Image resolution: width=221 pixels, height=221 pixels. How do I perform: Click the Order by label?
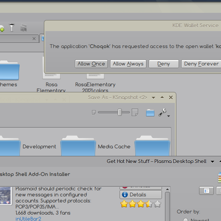188,212
